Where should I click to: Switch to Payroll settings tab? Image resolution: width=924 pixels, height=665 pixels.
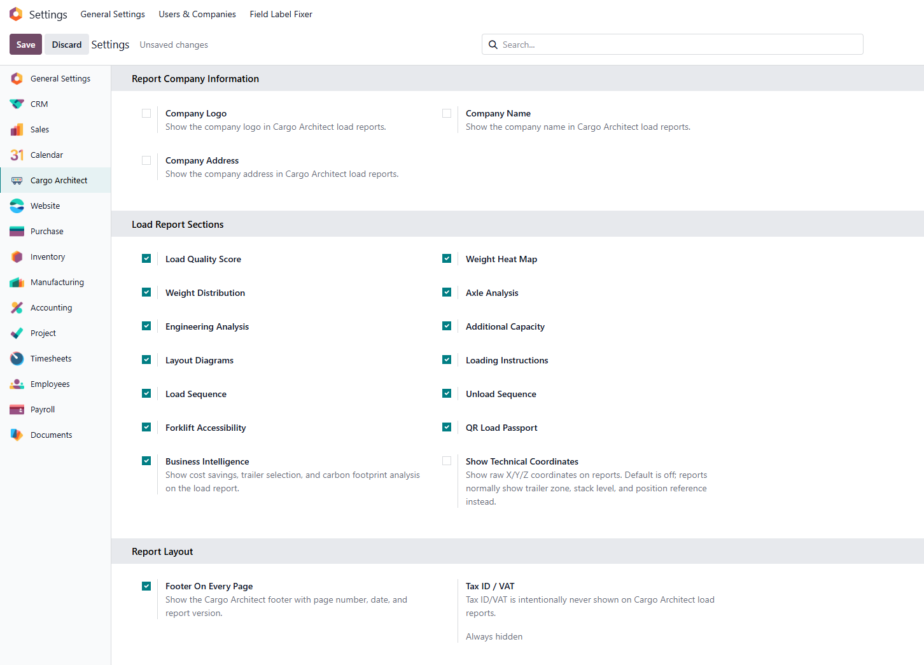55,409
